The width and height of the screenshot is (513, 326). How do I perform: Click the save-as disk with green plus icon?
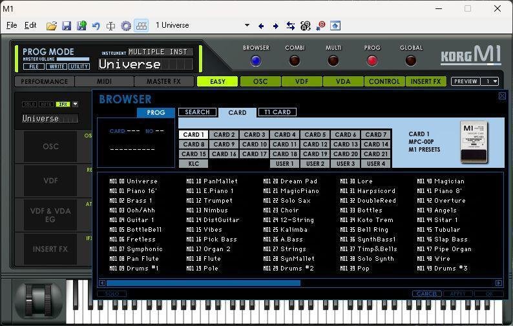click(x=81, y=26)
